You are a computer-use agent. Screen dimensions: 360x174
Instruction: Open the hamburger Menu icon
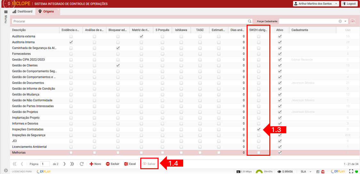pos(6,12)
